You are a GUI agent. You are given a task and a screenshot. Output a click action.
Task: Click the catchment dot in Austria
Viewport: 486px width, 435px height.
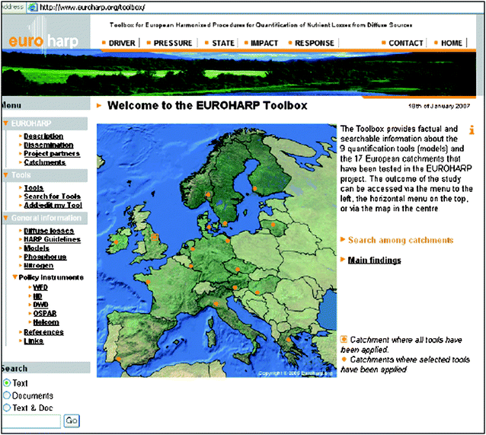(235, 288)
